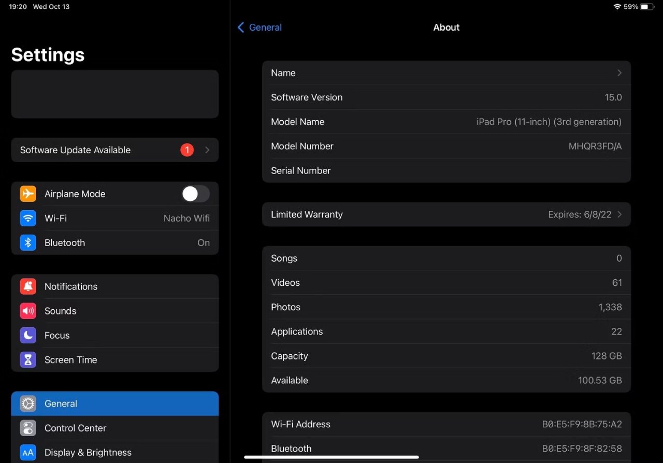The height and width of the screenshot is (463, 663).
Task: Expand Software Update Available chevron
Action: (207, 150)
